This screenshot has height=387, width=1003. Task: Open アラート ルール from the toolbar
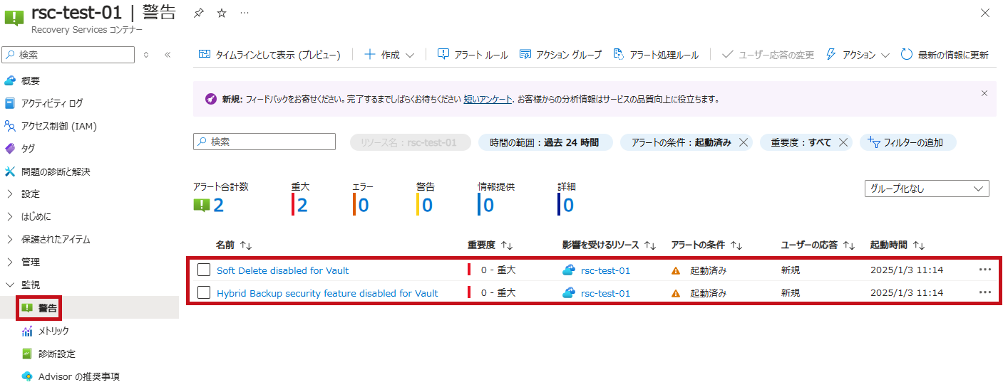pos(473,55)
